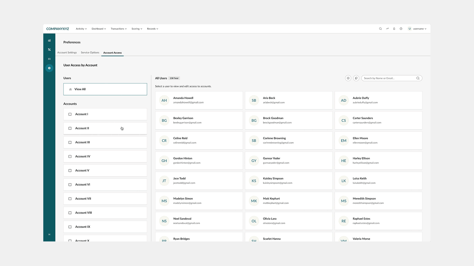Open Corinne Browning user card
Image resolution: width=474 pixels, height=266 pixels.
pyautogui.click(x=289, y=140)
